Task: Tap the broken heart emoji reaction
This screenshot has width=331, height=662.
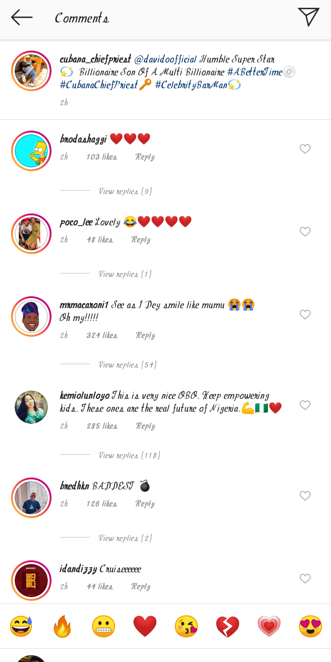Action: [228, 626]
